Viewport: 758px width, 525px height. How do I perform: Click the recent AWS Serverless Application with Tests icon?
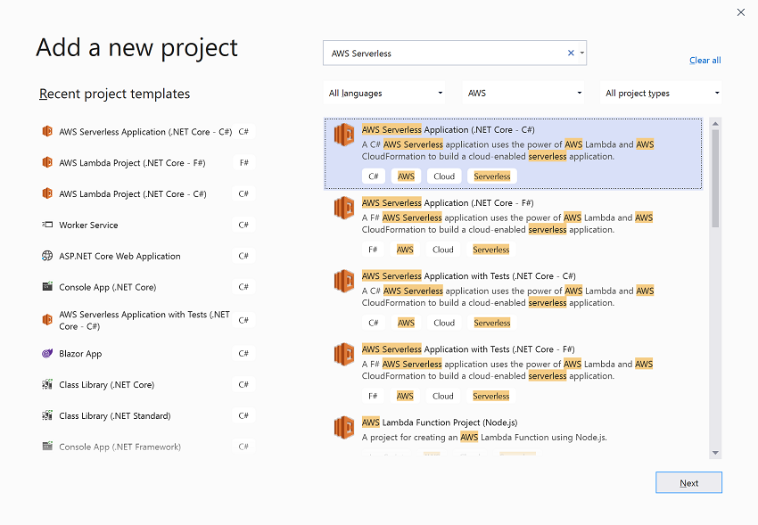click(47, 320)
